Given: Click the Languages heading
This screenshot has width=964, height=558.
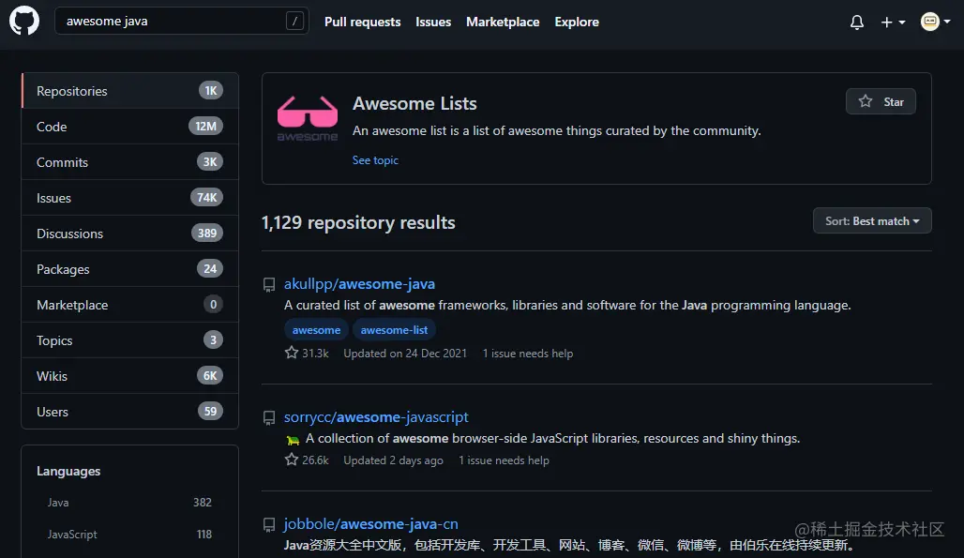Looking at the screenshot, I should pyautogui.click(x=68, y=472).
